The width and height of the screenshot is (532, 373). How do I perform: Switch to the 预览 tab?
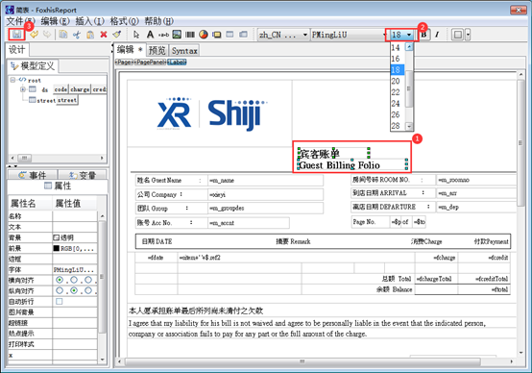coord(157,51)
